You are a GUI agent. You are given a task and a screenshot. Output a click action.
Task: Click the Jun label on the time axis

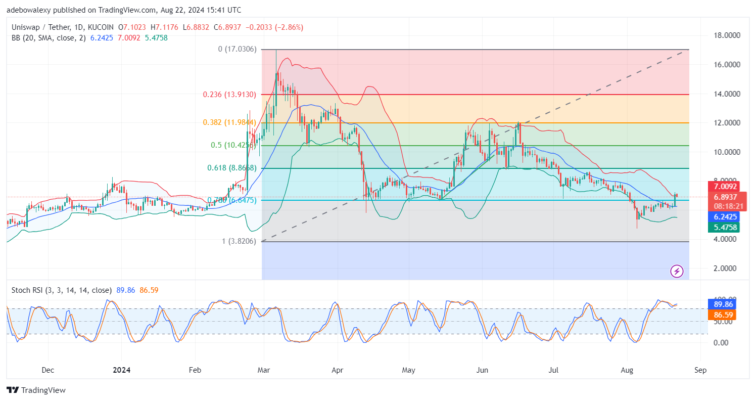(483, 370)
